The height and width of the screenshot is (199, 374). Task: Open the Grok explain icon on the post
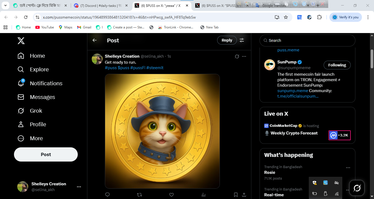point(237,56)
